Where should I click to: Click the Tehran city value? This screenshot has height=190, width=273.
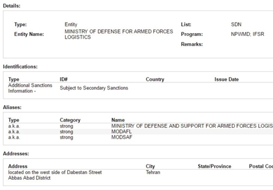coord(153,172)
